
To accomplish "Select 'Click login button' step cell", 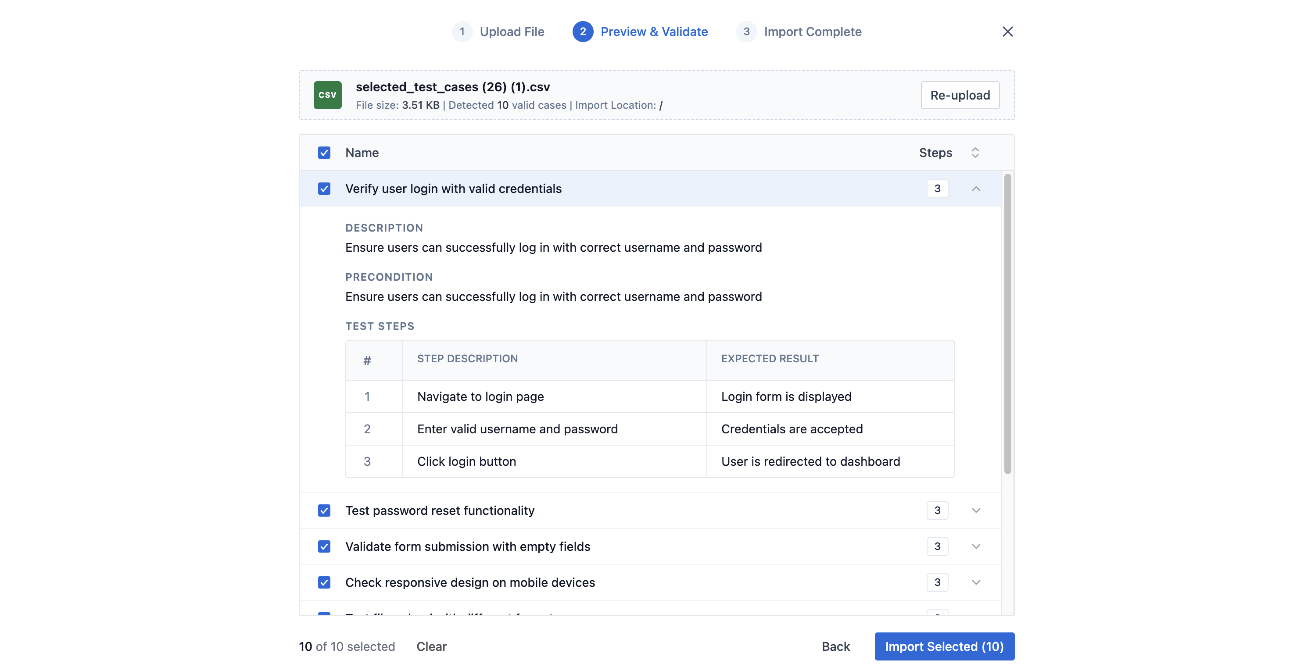I will point(554,461).
